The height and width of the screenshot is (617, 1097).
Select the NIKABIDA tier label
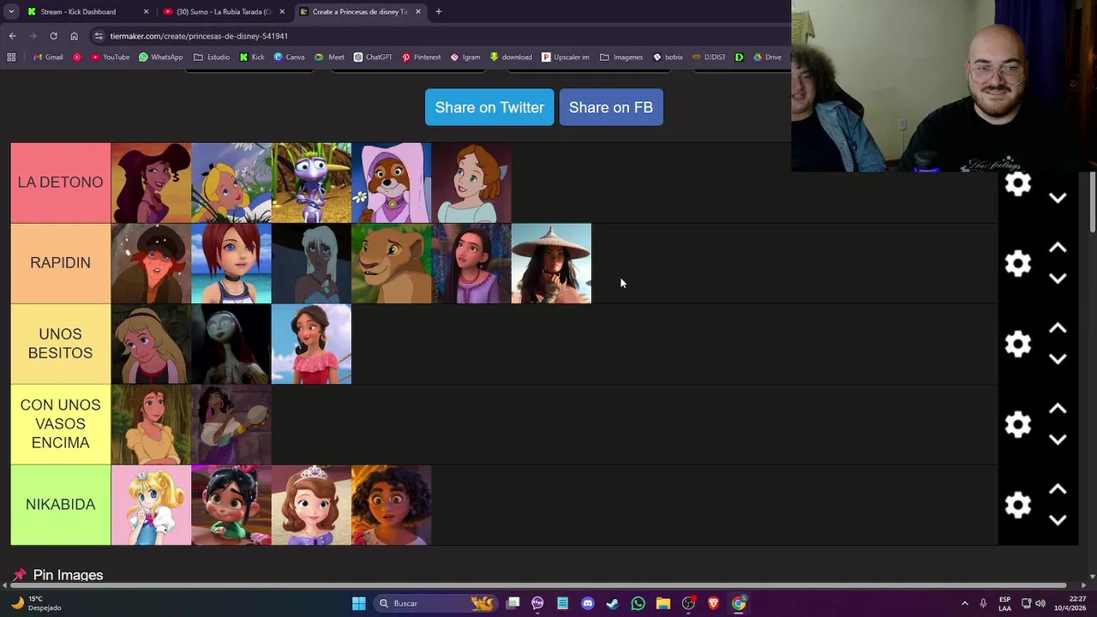(60, 505)
